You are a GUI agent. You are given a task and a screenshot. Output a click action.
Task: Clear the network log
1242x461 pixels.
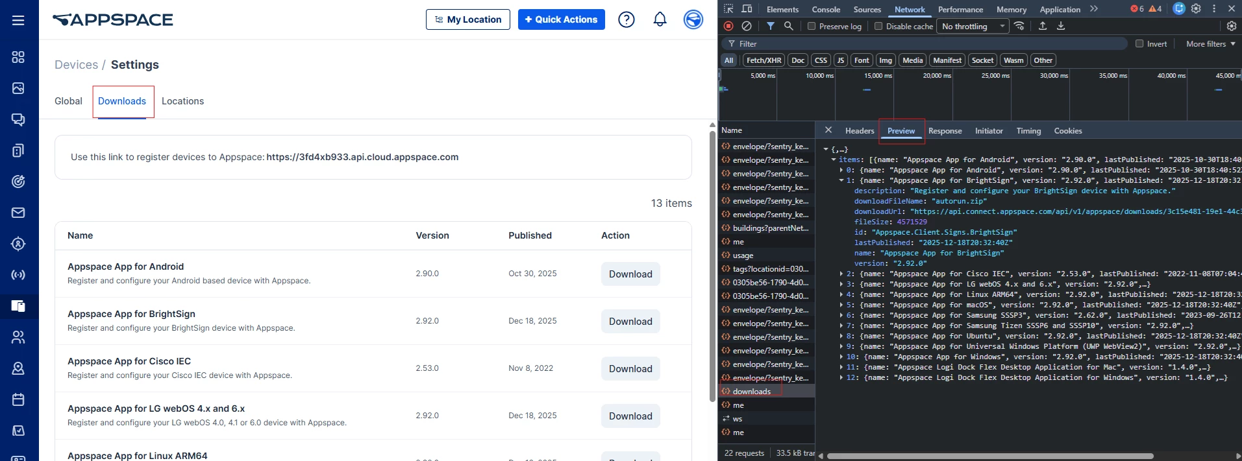747,26
